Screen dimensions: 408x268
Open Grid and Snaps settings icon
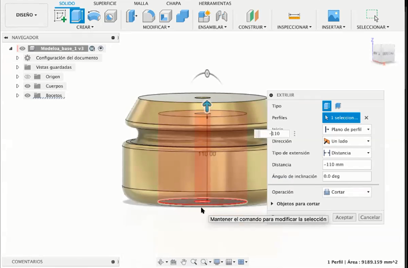pos(230,262)
